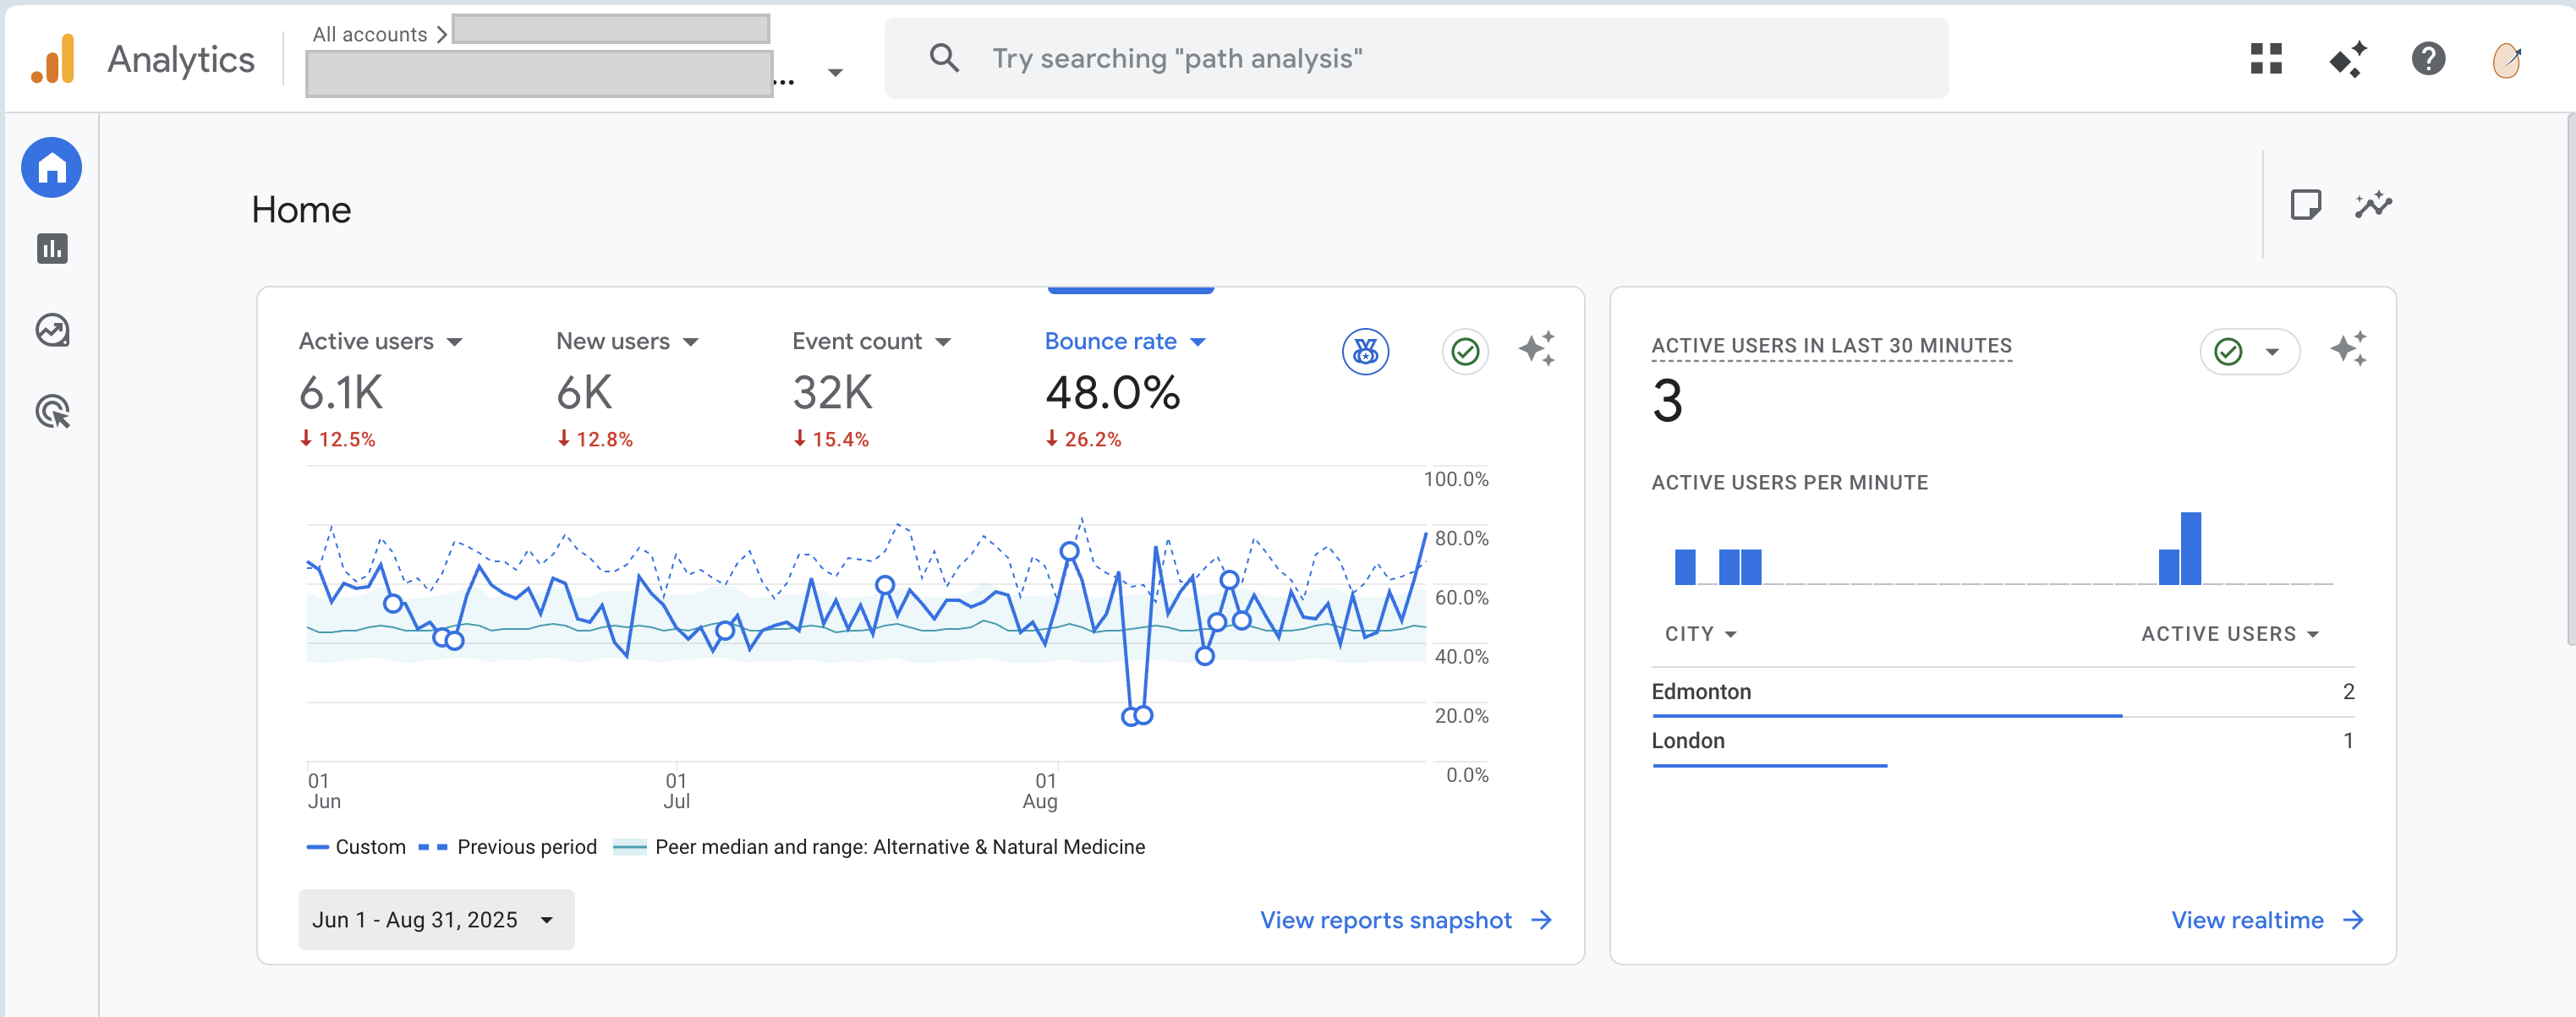Click the data quality checkmark icon
The width and height of the screenshot is (2576, 1017).
(x=1464, y=351)
